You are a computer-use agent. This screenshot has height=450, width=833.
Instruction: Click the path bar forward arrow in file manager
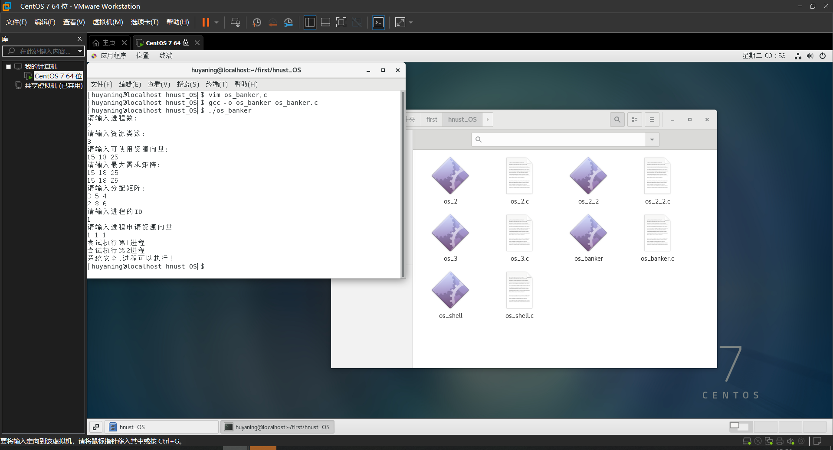click(x=488, y=120)
